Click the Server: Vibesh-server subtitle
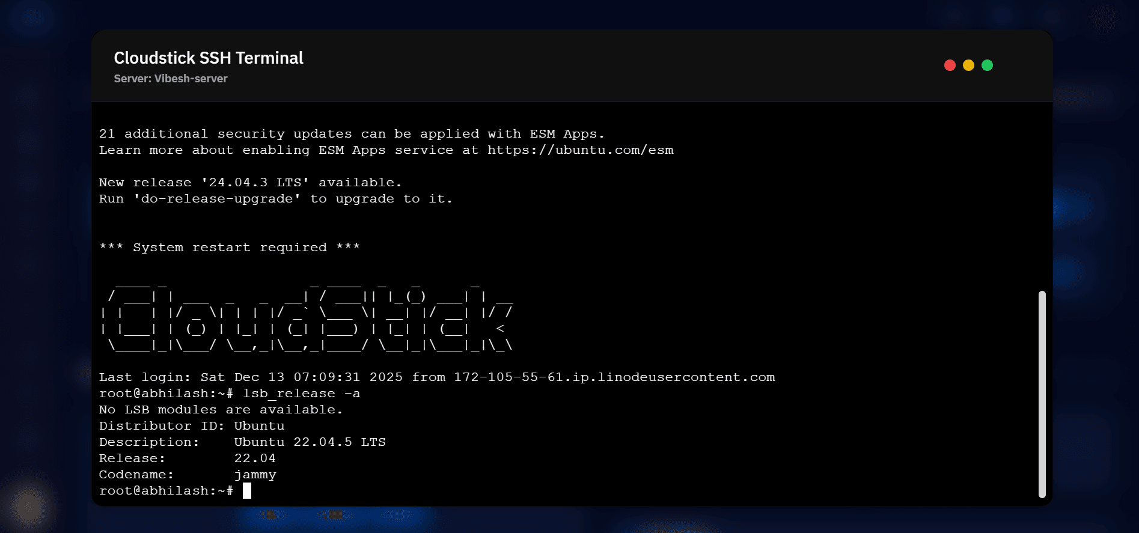The height and width of the screenshot is (533, 1139). pos(171,79)
